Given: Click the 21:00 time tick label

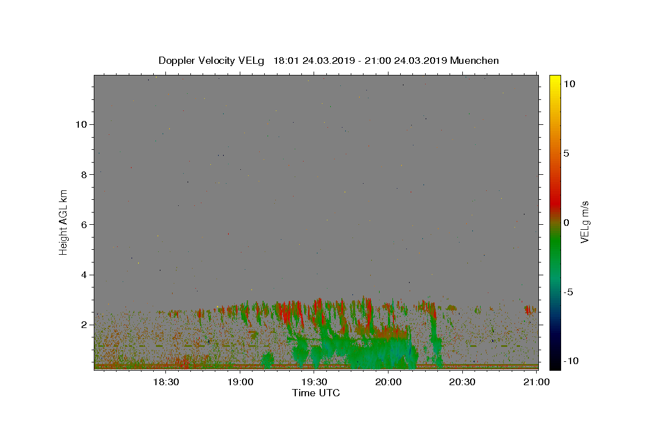Looking at the screenshot, I should 536,382.
